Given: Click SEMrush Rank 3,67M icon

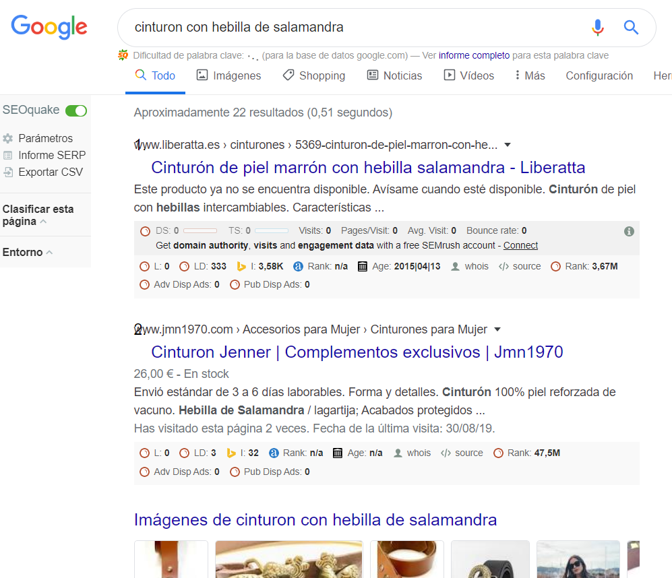Looking at the screenshot, I should (x=555, y=267).
